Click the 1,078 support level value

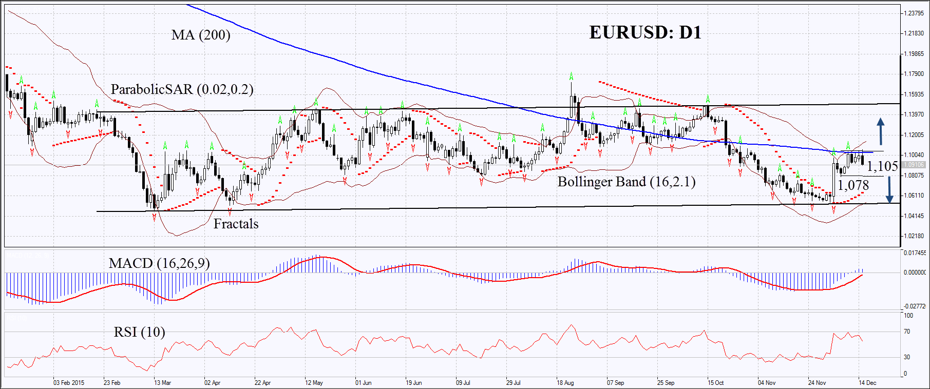click(853, 185)
